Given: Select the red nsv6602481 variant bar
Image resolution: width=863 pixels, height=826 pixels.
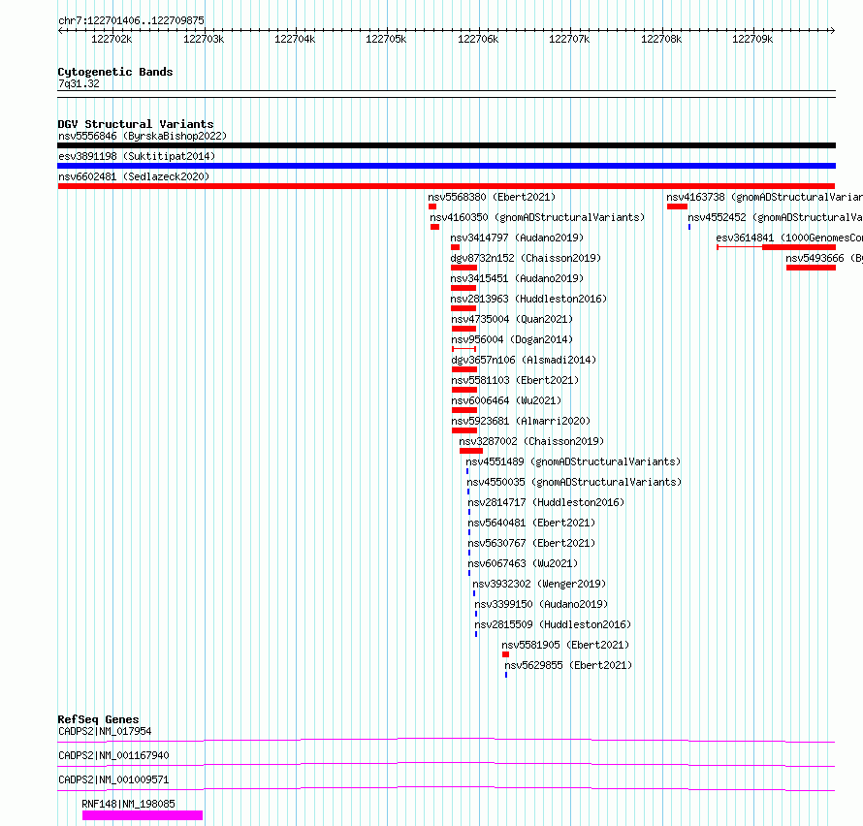Looking at the screenshot, I should click(446, 186).
